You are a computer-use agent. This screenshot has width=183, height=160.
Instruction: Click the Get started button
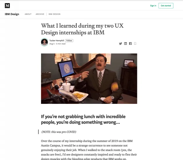166,6
